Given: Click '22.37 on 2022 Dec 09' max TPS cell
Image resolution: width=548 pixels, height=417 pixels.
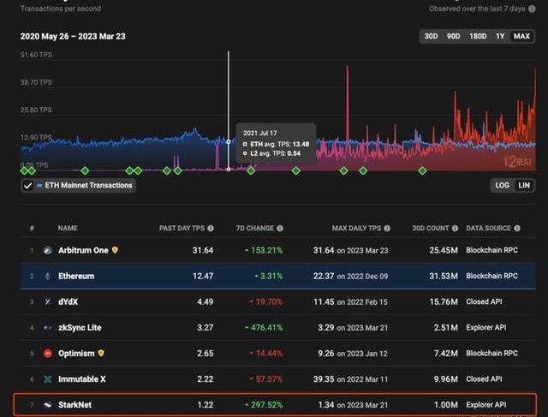Looking at the screenshot, I should (x=350, y=276).
